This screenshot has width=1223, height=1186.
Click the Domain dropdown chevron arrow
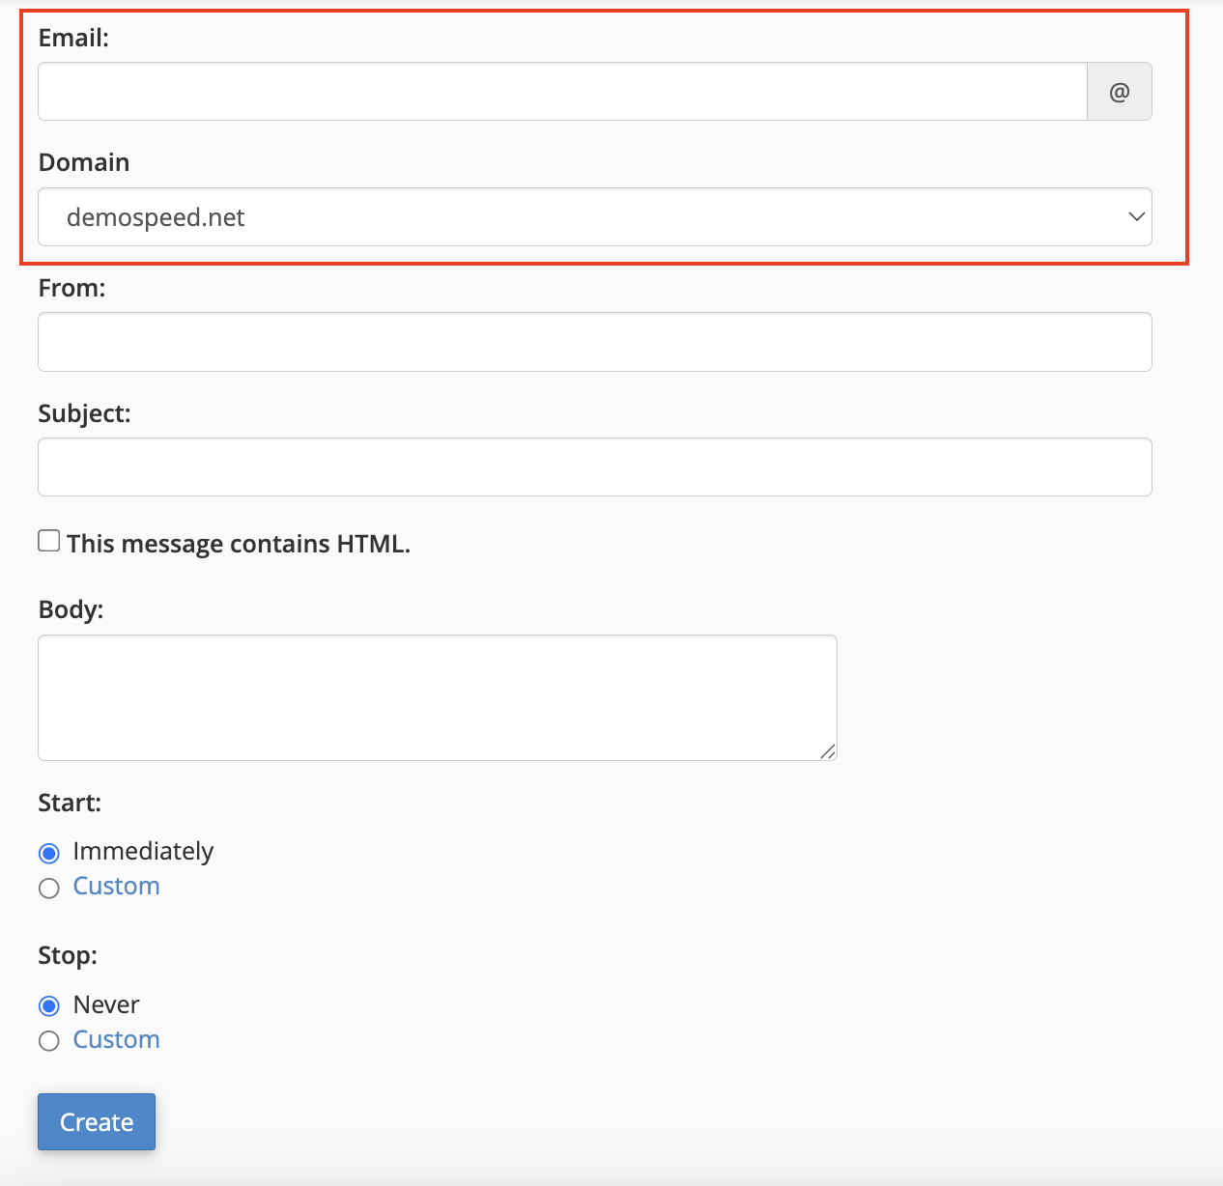point(1136,216)
